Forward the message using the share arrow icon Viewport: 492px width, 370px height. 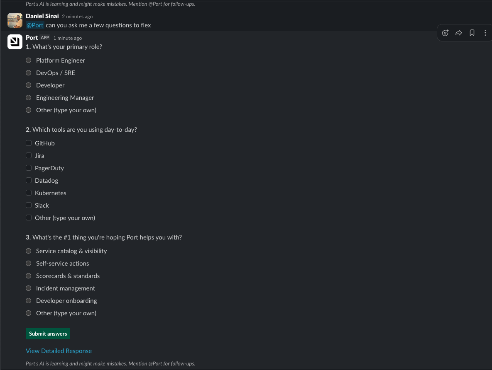coord(458,33)
